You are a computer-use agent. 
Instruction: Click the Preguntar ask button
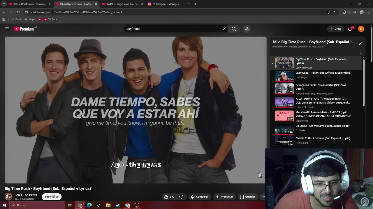click(x=224, y=197)
